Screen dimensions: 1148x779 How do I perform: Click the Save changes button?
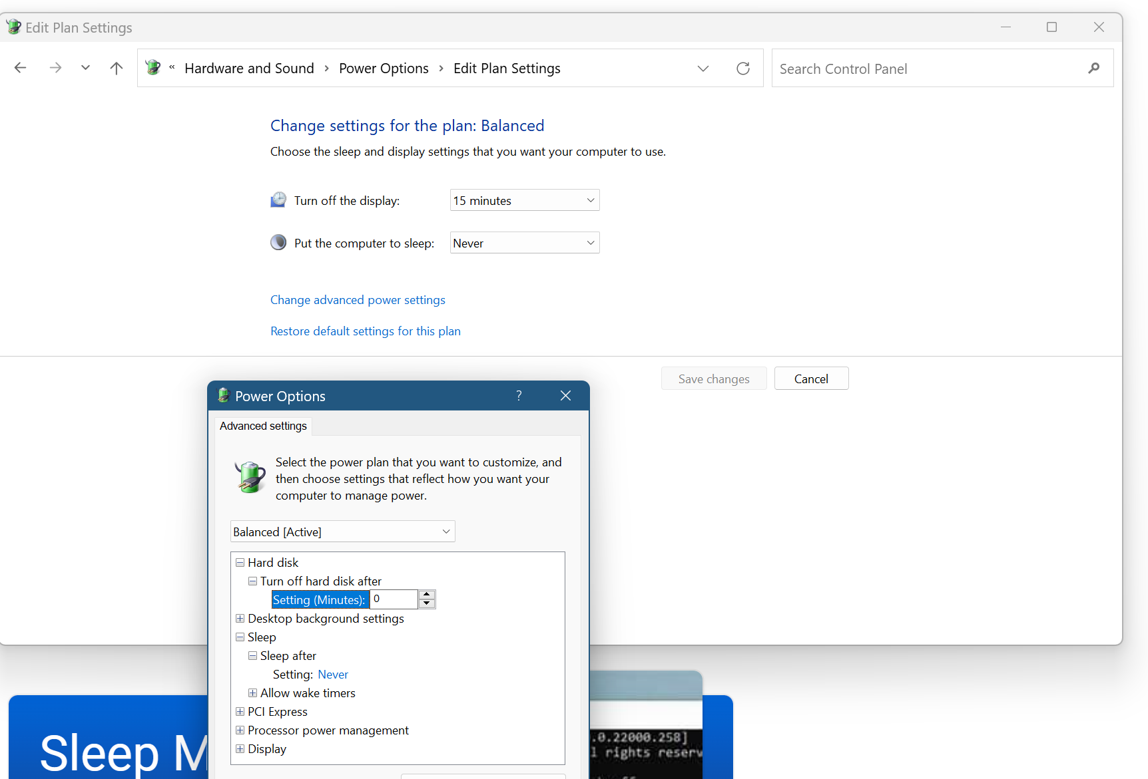pyautogui.click(x=713, y=378)
